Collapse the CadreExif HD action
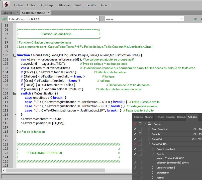This screenshot has height=180, width=202. (149, 144)
